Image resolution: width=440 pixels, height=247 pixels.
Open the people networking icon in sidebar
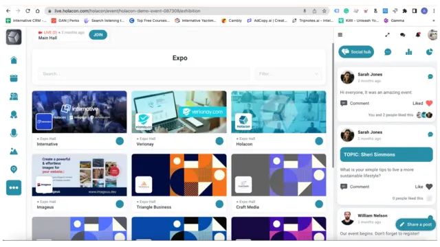14,96
